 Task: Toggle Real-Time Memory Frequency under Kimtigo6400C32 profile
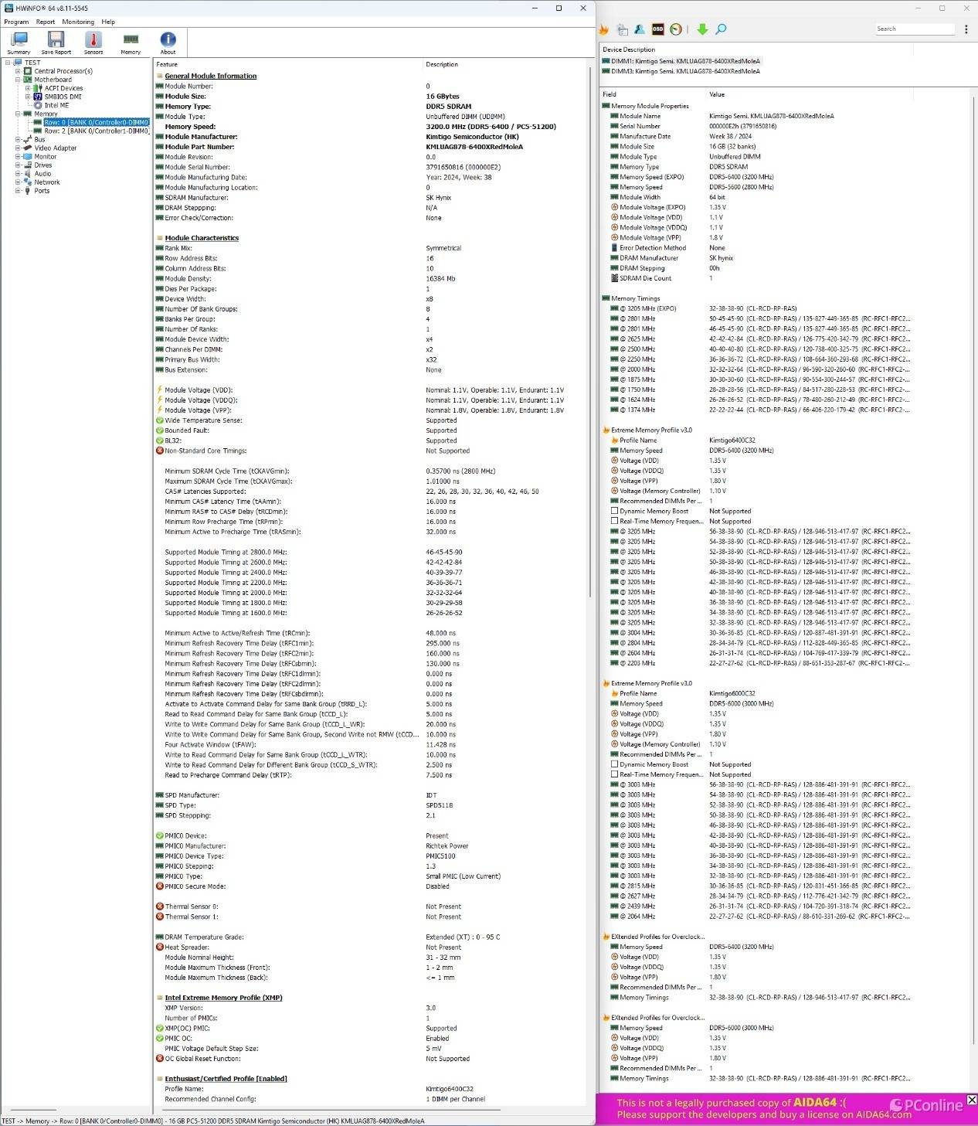coord(615,521)
